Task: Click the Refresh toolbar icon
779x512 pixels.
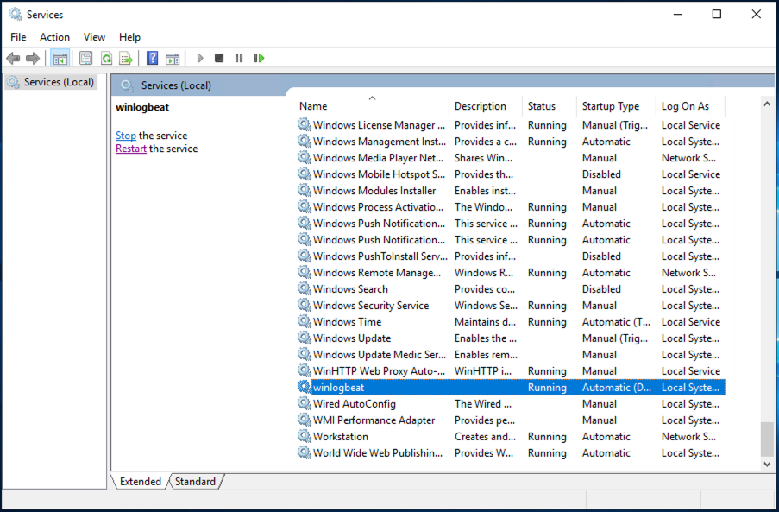Action: (x=106, y=59)
